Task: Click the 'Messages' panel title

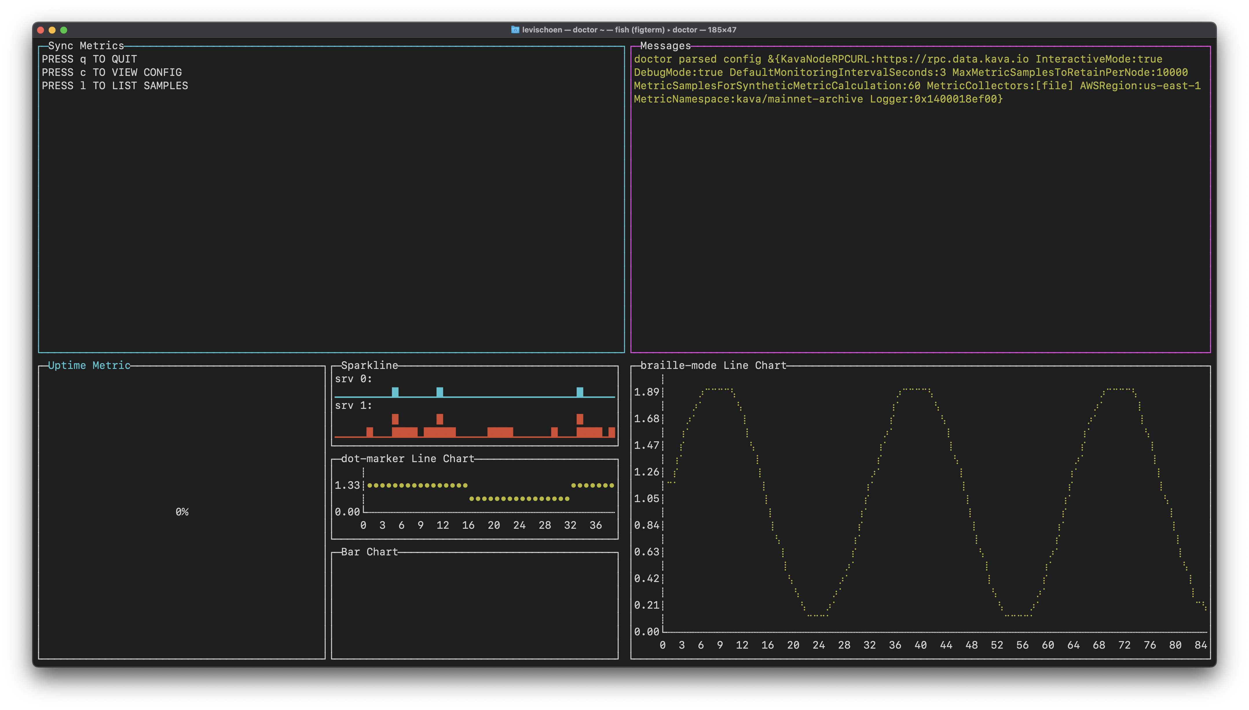Action: pyautogui.click(x=665, y=46)
